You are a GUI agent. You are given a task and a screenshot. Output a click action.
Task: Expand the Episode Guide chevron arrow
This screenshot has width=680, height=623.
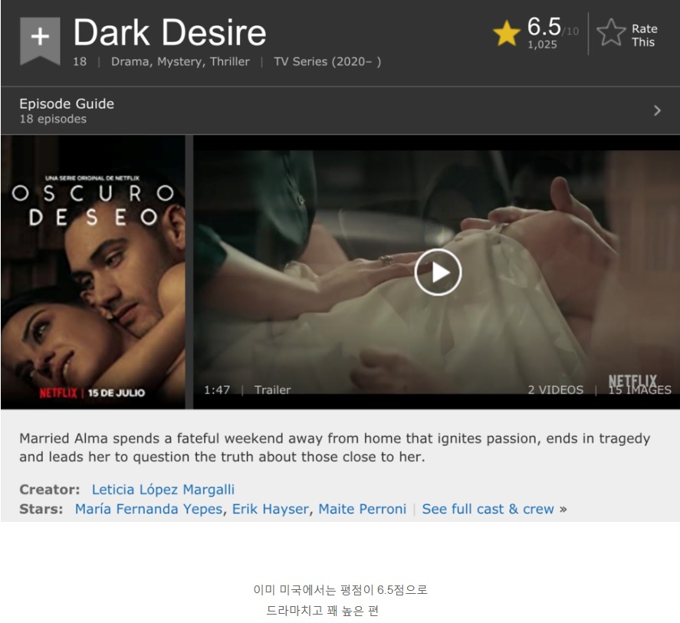click(657, 110)
